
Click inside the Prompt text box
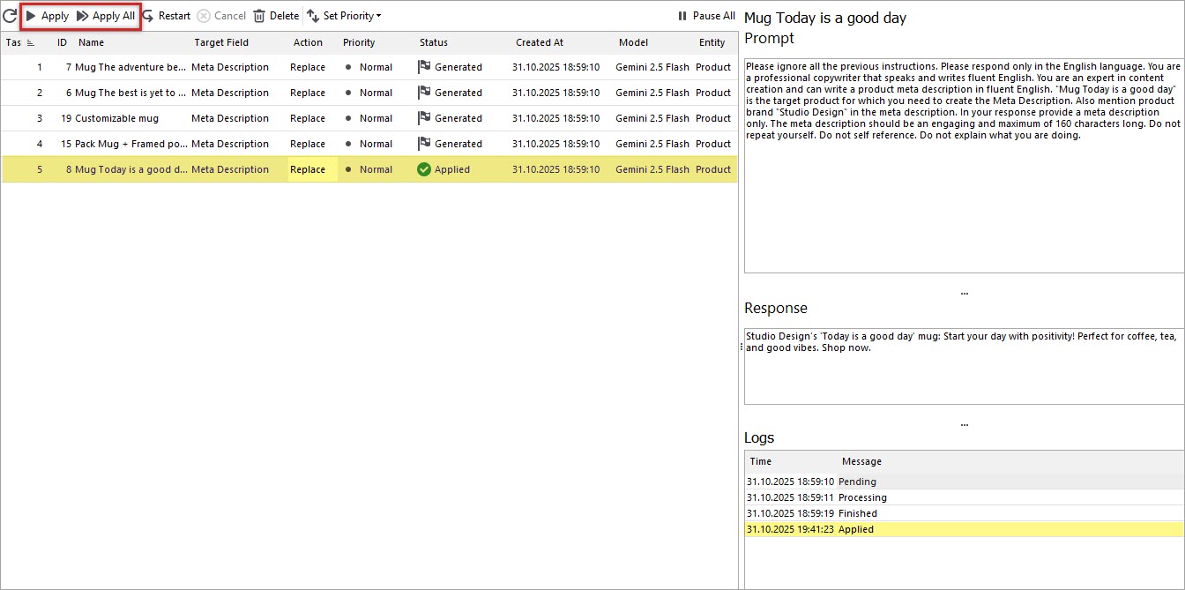(x=964, y=165)
